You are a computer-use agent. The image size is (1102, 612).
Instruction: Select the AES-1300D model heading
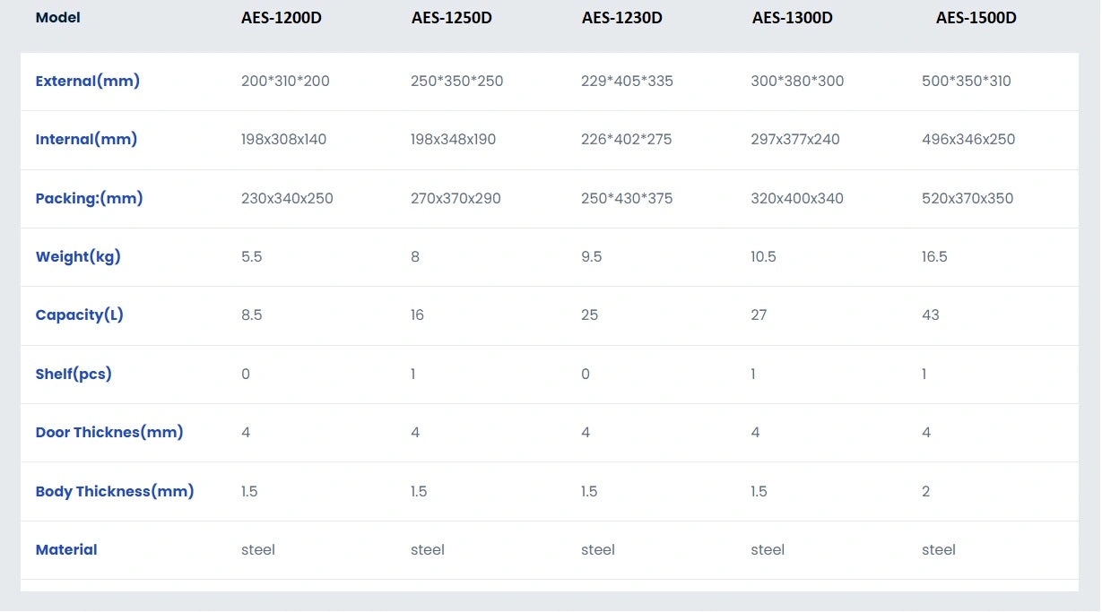[x=792, y=18]
